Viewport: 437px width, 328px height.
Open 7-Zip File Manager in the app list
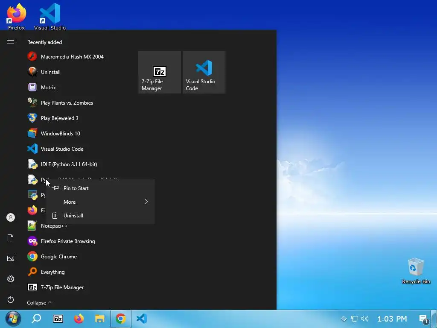tap(55, 287)
